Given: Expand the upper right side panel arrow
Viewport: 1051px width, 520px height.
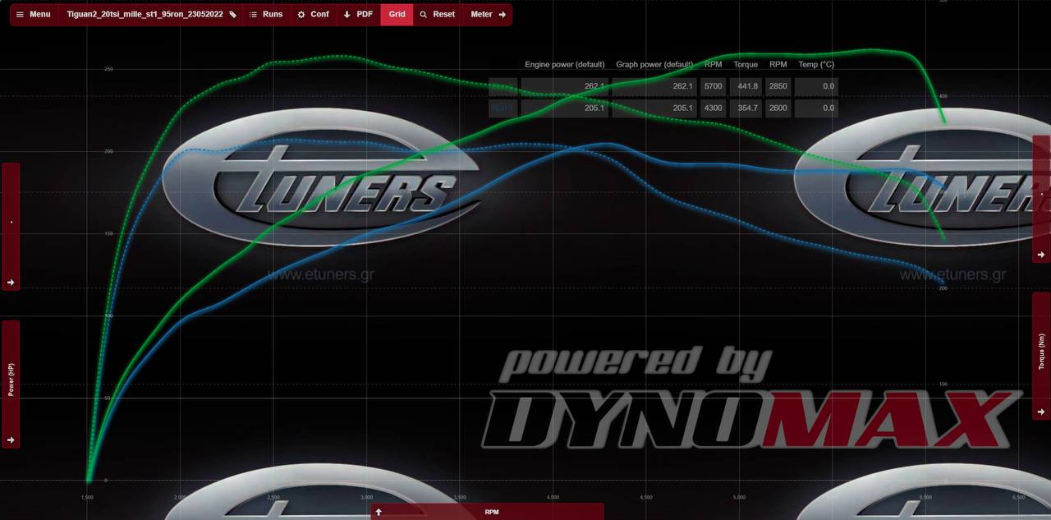Looking at the screenshot, I should 1040,255.
